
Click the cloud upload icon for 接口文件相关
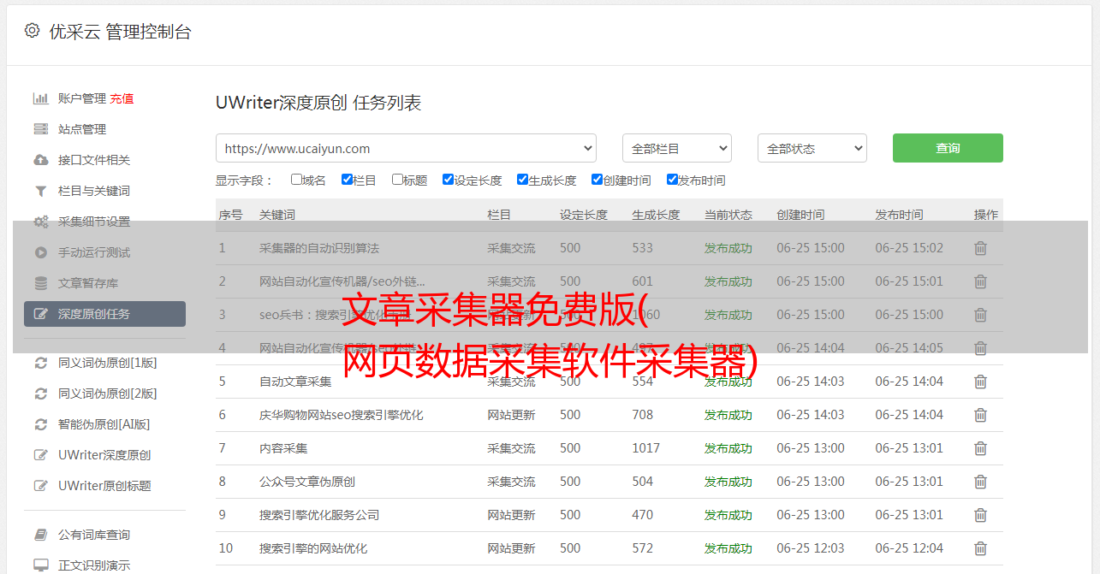40,160
